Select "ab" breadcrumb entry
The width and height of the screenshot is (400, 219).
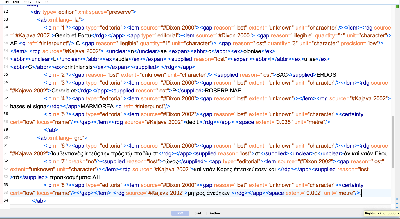46,2
